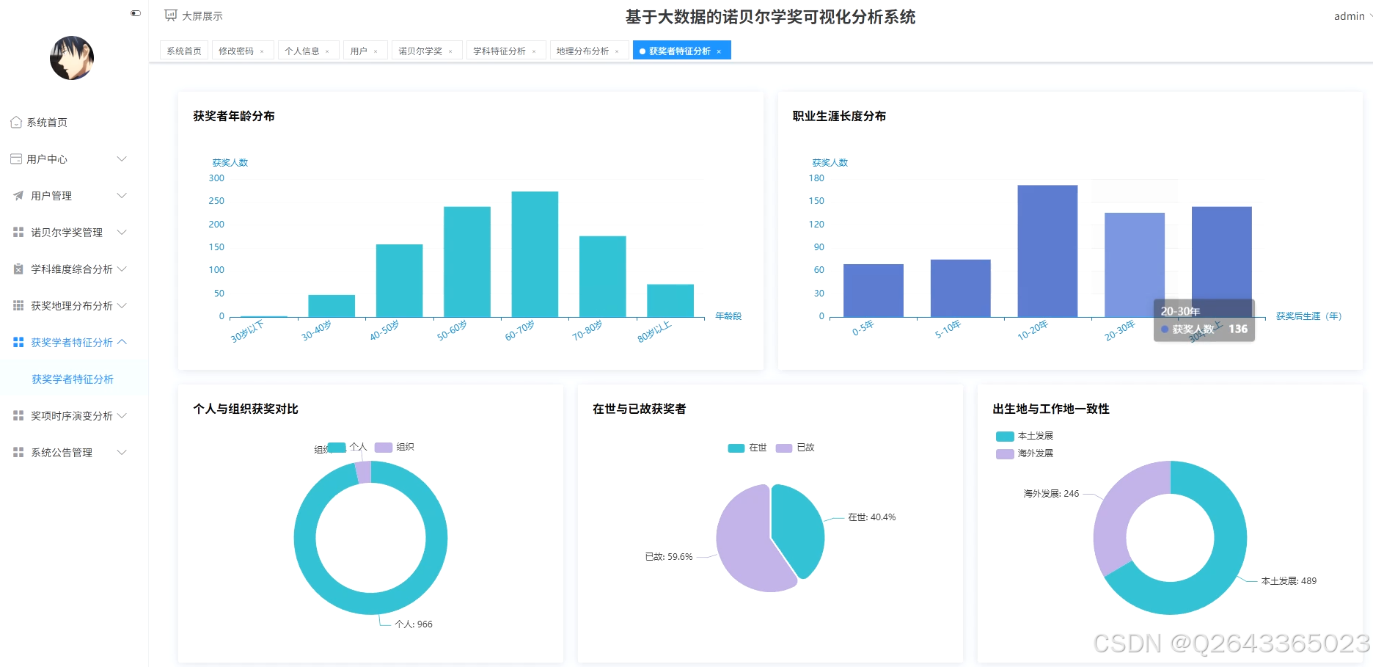Click the 诺贝尔学奖管理 grid icon
Viewport: 1373px width, 667px height.
(x=18, y=232)
